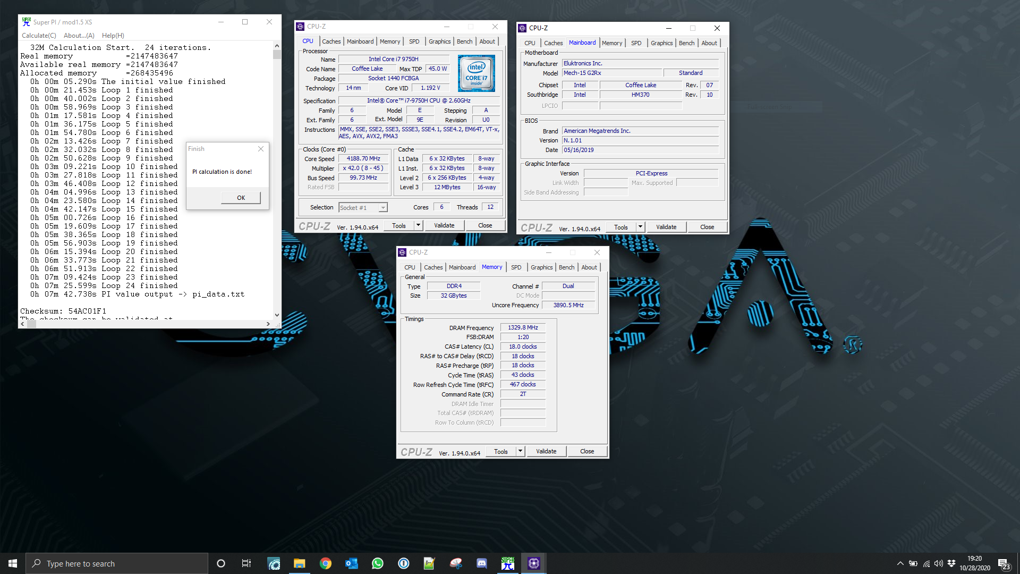Open About tab in Mainboard window
The height and width of the screenshot is (574, 1020).
point(709,43)
